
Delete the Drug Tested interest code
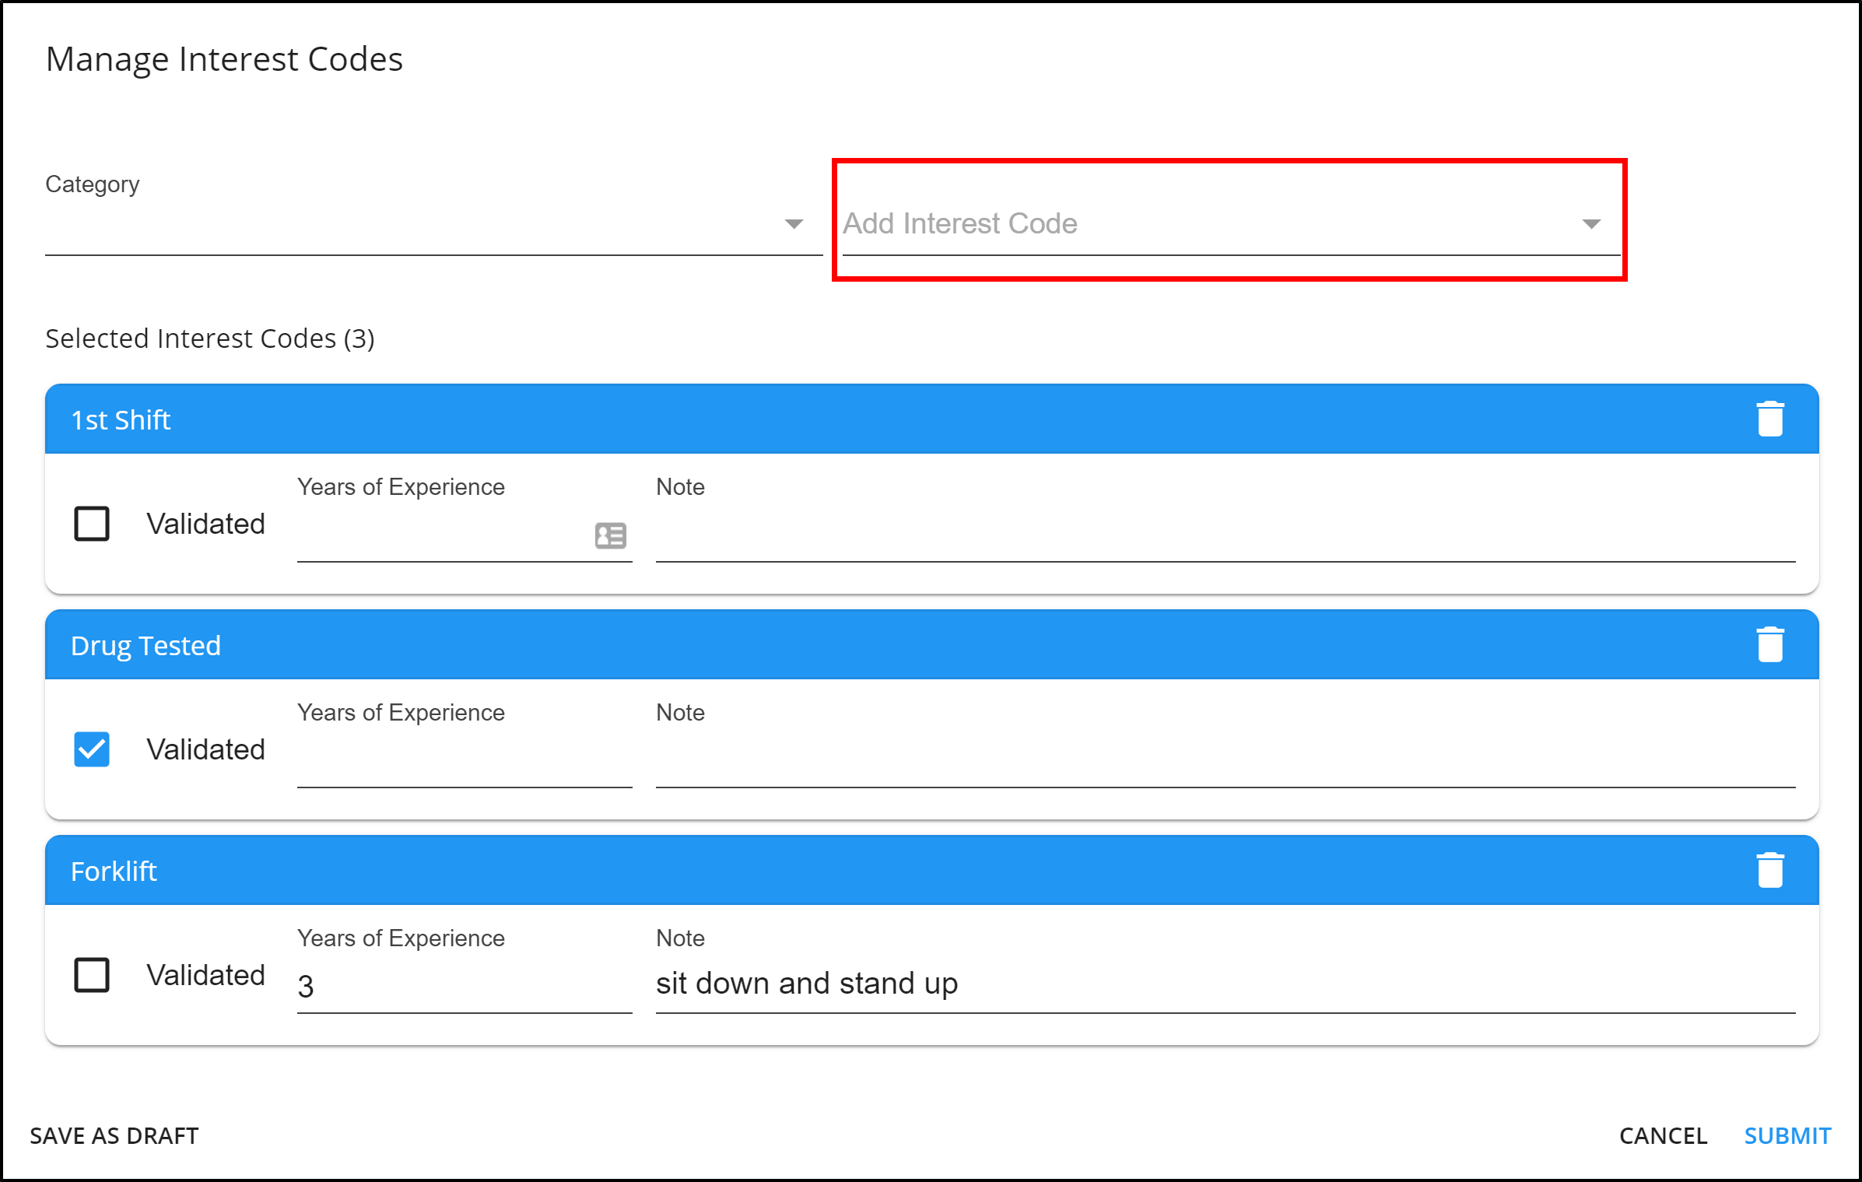[x=1769, y=645]
